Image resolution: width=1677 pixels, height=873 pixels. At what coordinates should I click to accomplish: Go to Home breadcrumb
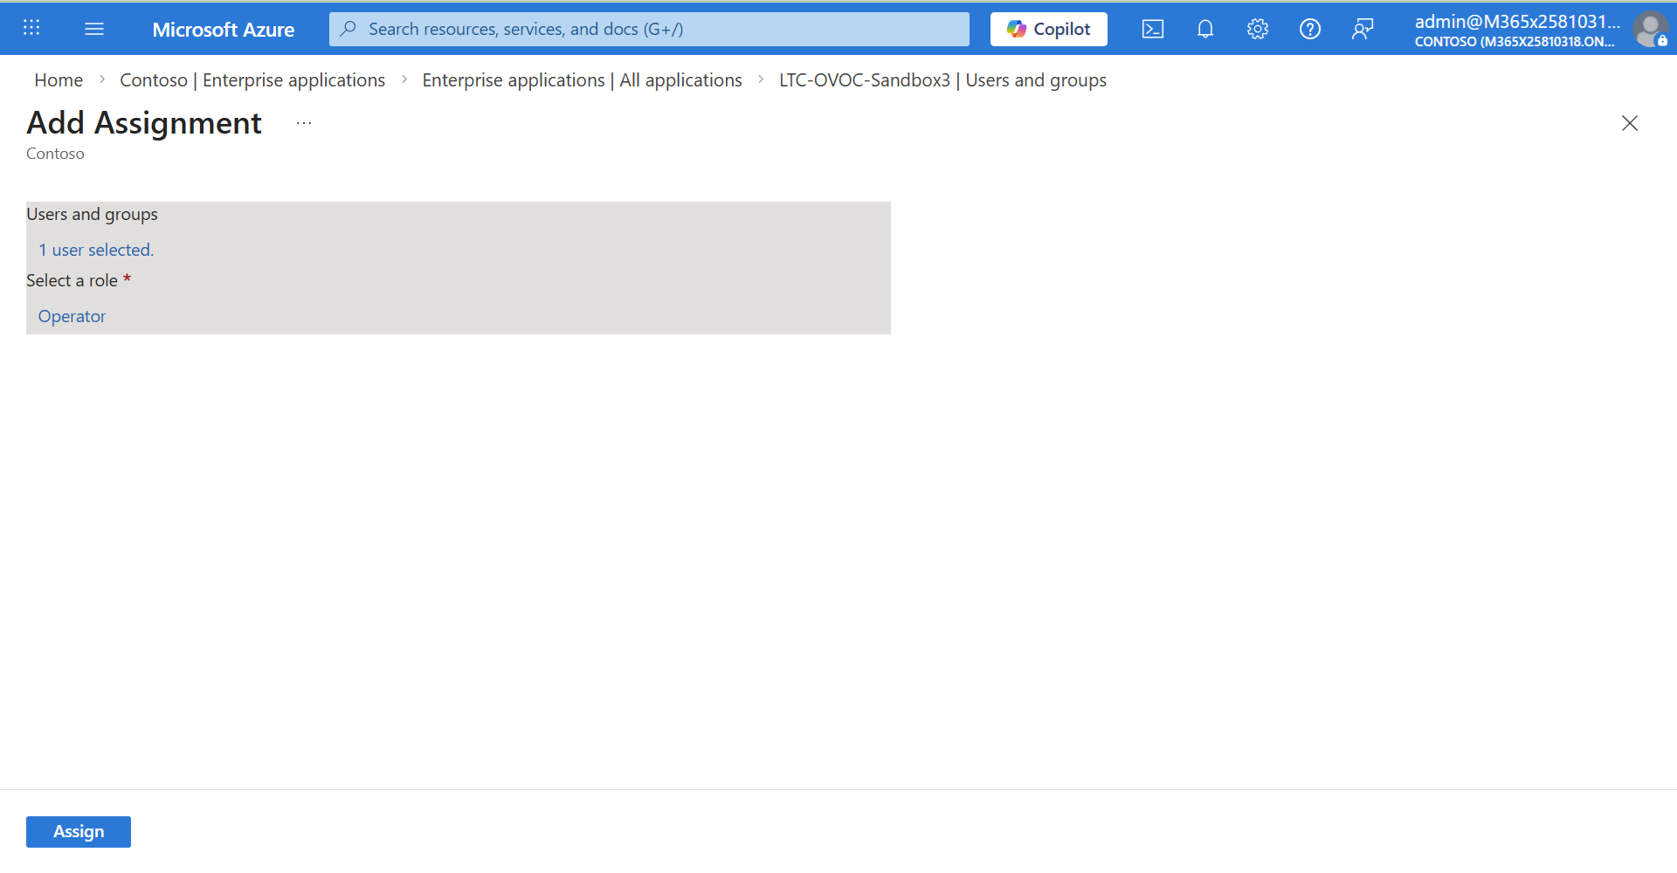point(59,80)
